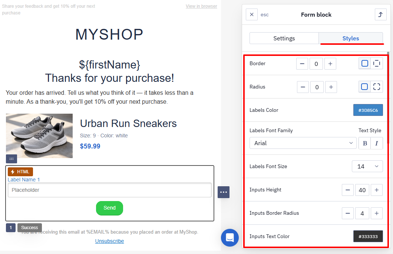Edit Inputs Height value 40
Image resolution: width=393 pixels, height=254 pixels.
tap(362, 190)
